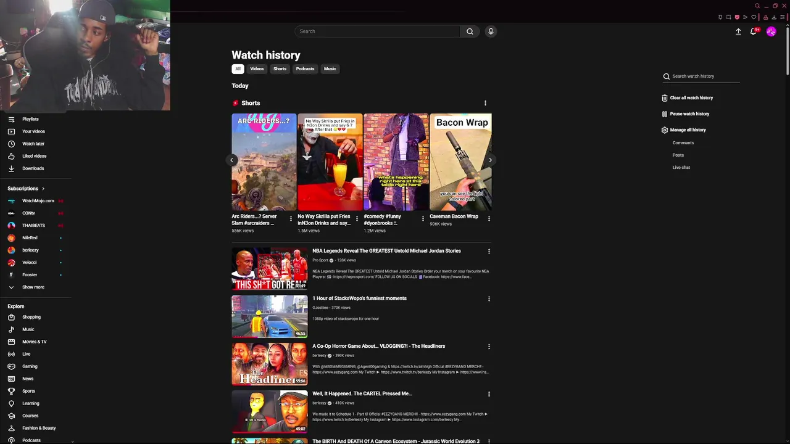
Task: Open options for the CARTEL Pressed Me video
Action: pos(489,394)
